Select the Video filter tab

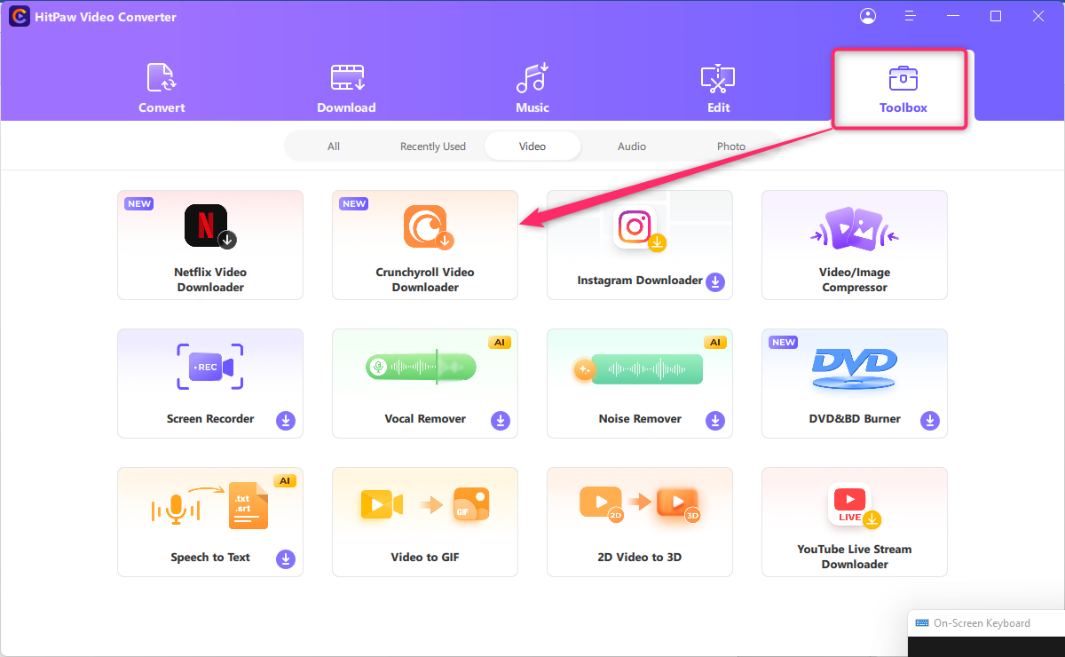(x=532, y=146)
